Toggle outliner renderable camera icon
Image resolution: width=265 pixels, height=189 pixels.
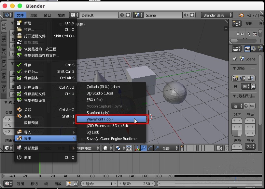[x=255, y=34]
